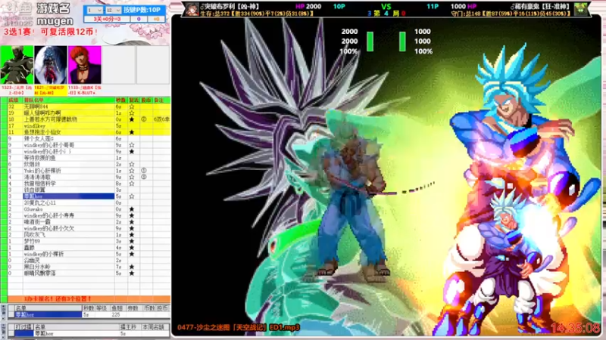Toggle star on the last queue row
The width and height of the screenshot is (606, 340).
(x=132, y=274)
